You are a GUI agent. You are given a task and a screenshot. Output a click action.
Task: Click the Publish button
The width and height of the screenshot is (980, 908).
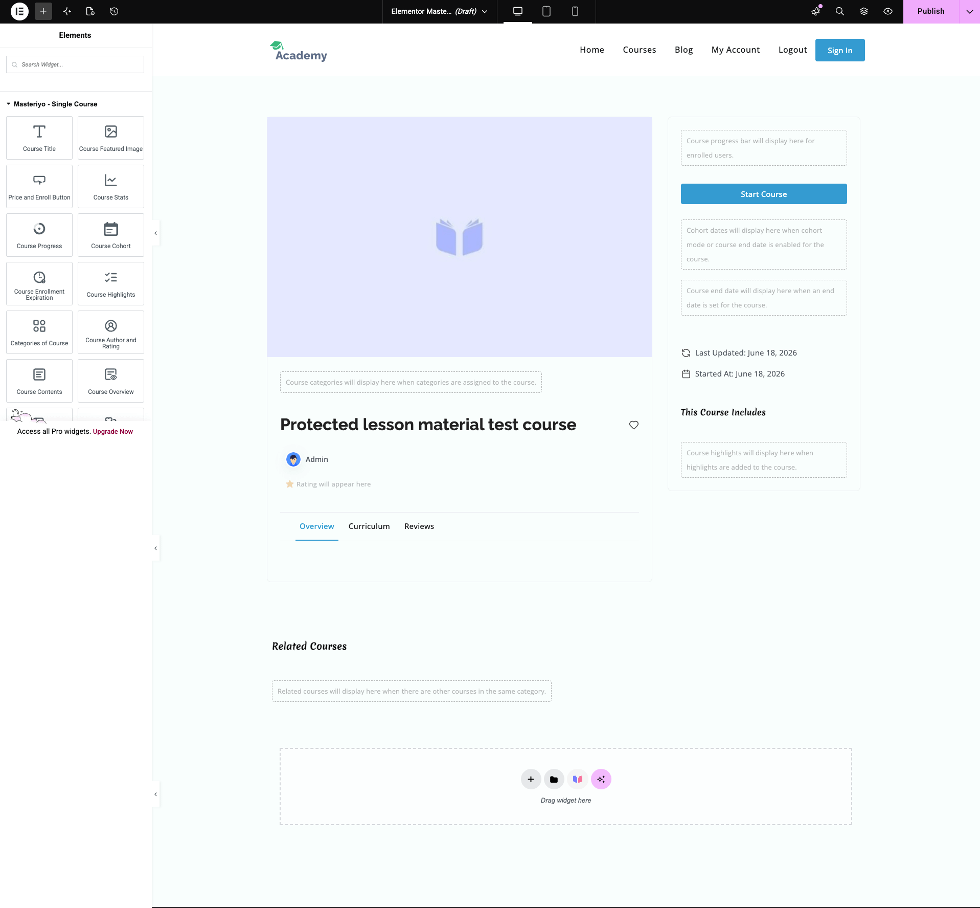pyautogui.click(x=931, y=11)
